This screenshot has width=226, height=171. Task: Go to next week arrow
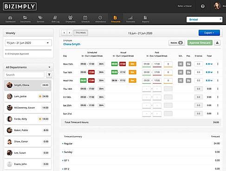(x=70, y=33)
